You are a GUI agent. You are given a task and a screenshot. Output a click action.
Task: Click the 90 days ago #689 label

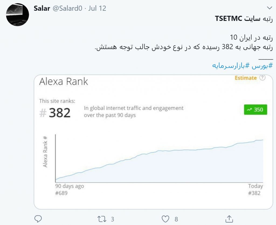(x=70, y=189)
